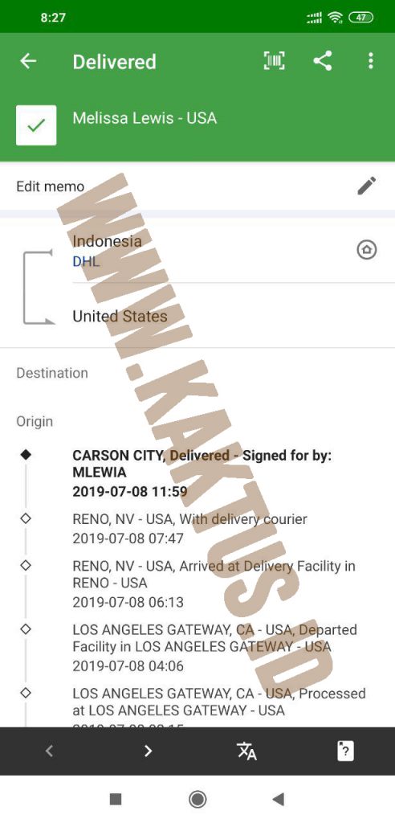Tap Android home circle button
The image size is (395, 823).
[x=197, y=800]
